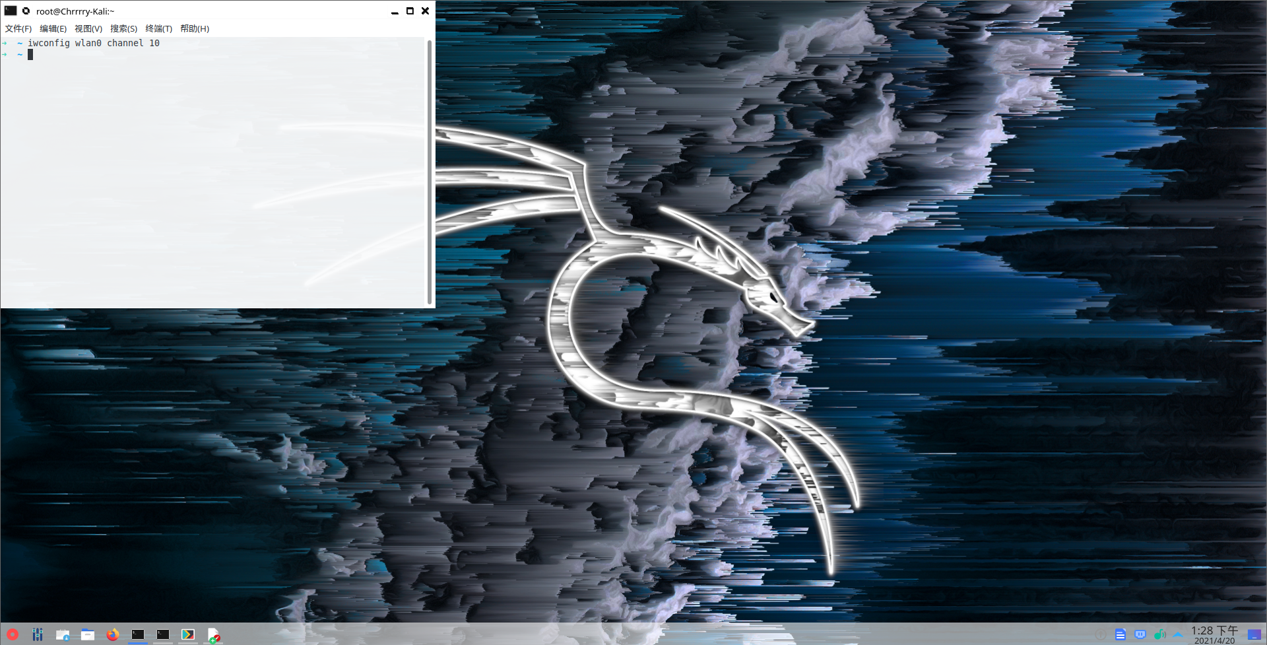Launch Firefox from the taskbar
The image size is (1267, 645).
[x=113, y=634]
